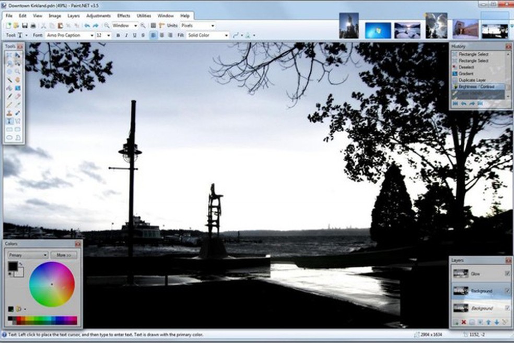Select the Ellipse Select tool
The width and height of the screenshot is (514, 343).
coord(9,72)
